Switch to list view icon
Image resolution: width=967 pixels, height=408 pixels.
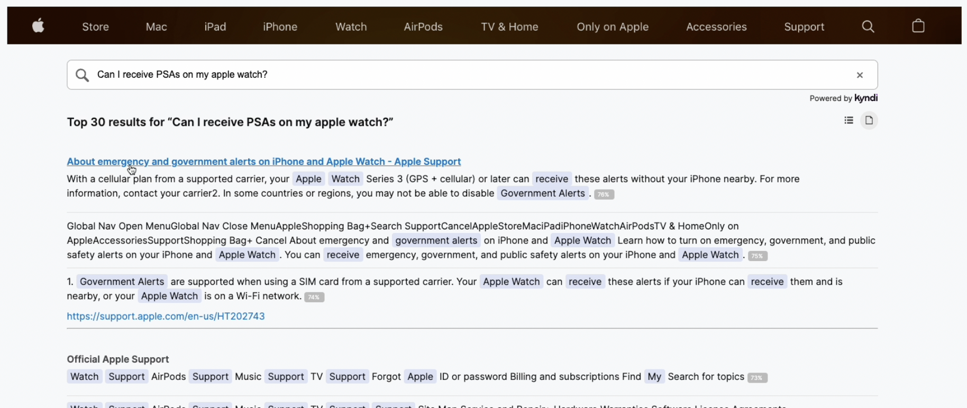pos(849,120)
